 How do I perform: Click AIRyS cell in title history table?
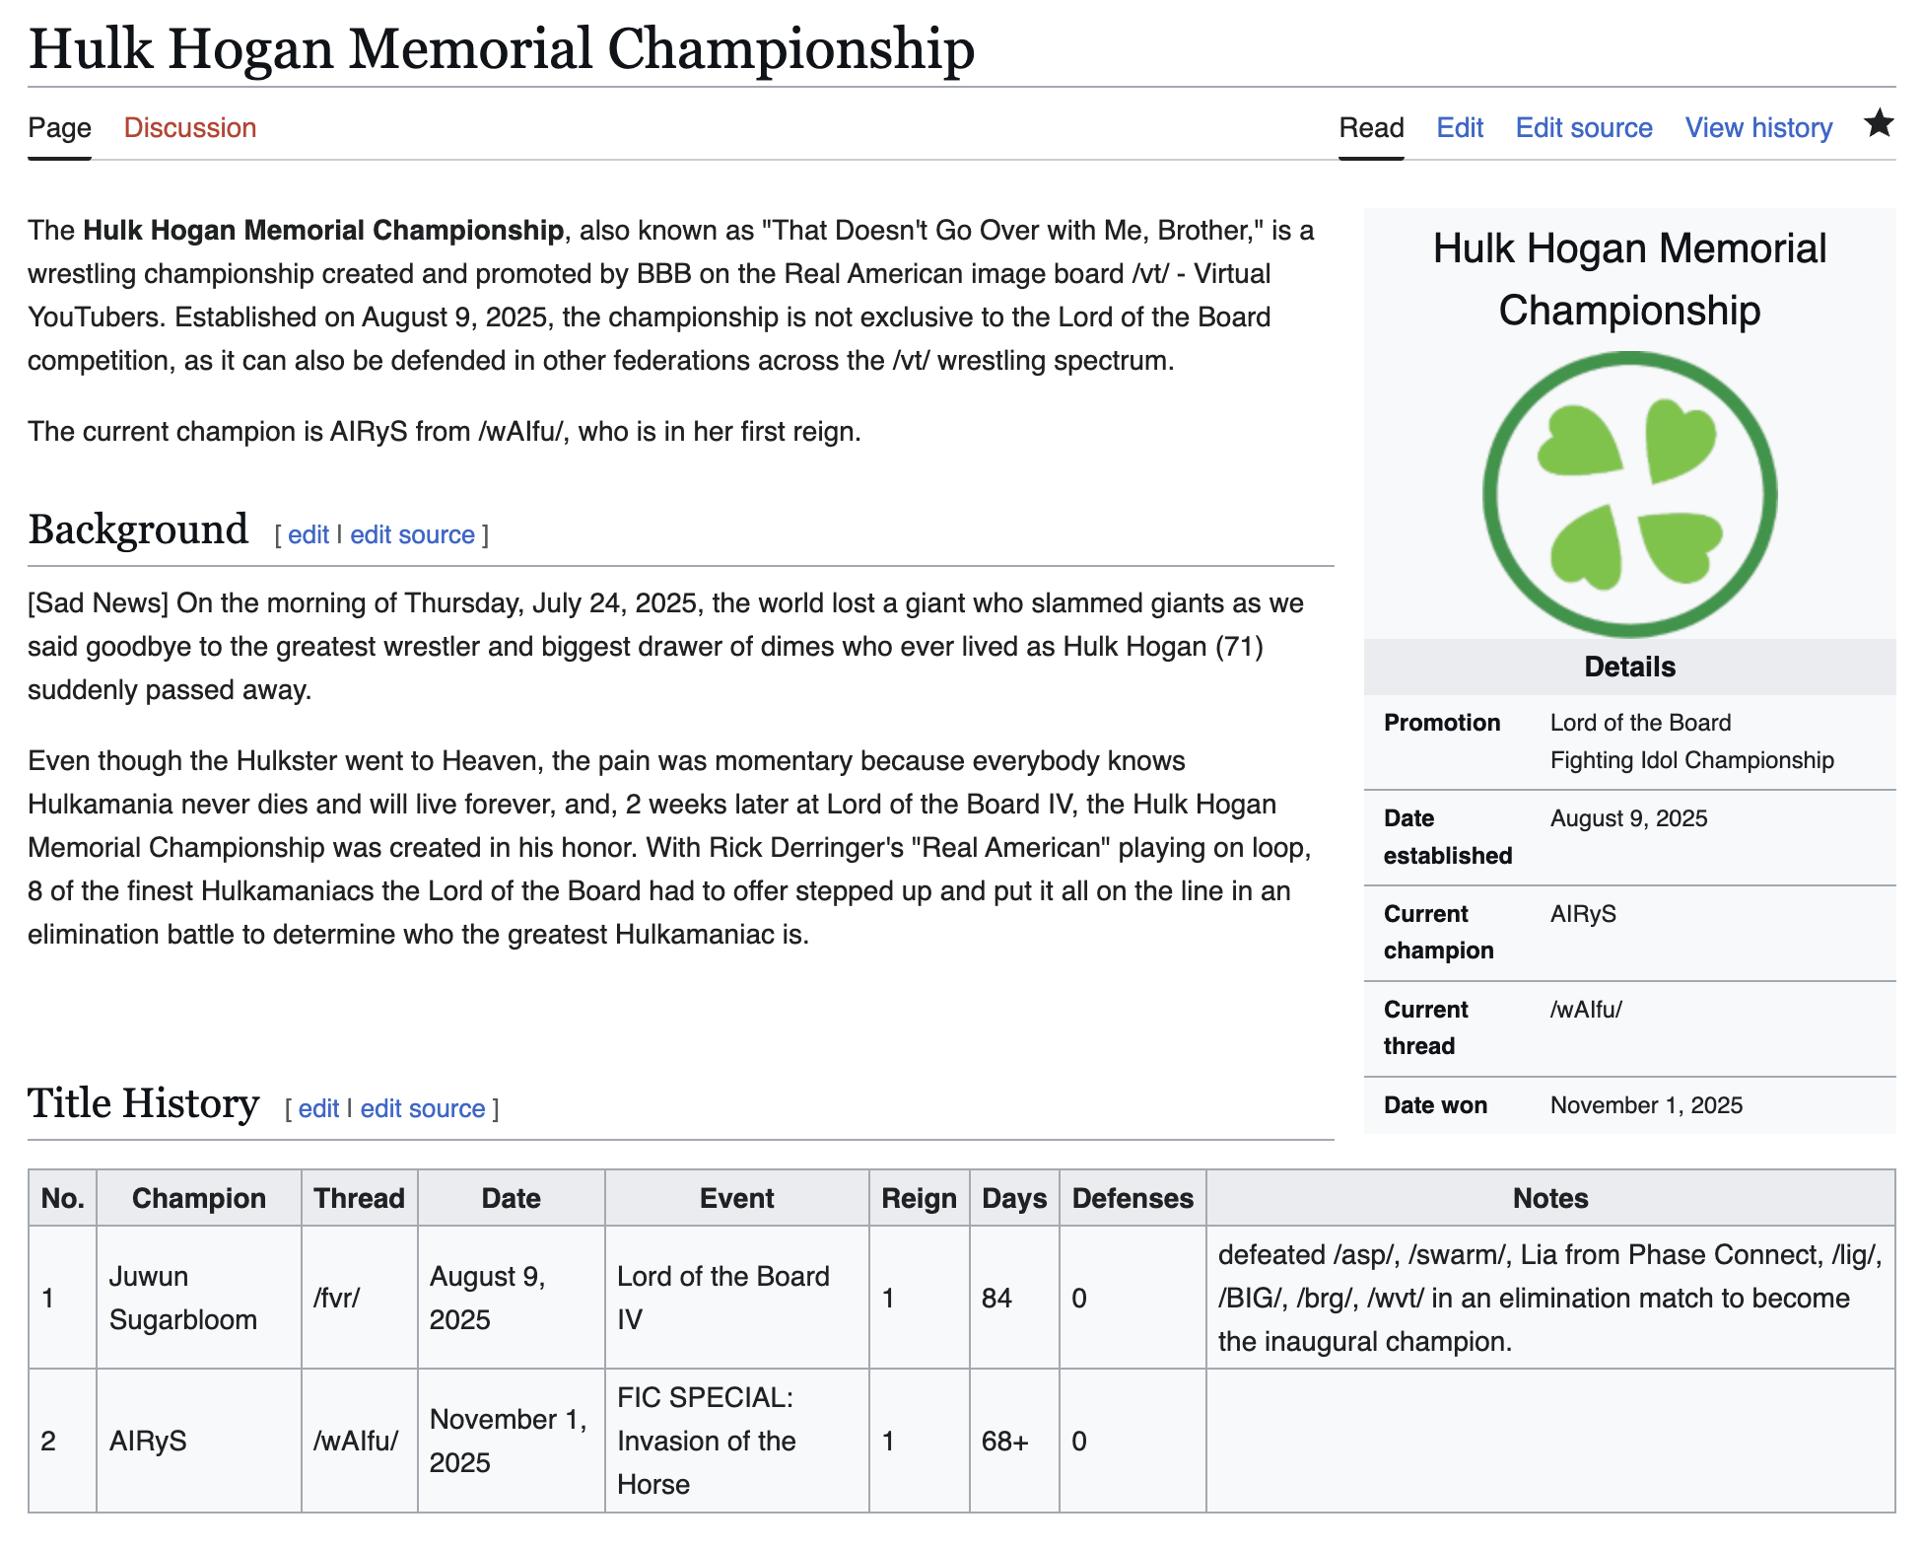coord(148,1441)
